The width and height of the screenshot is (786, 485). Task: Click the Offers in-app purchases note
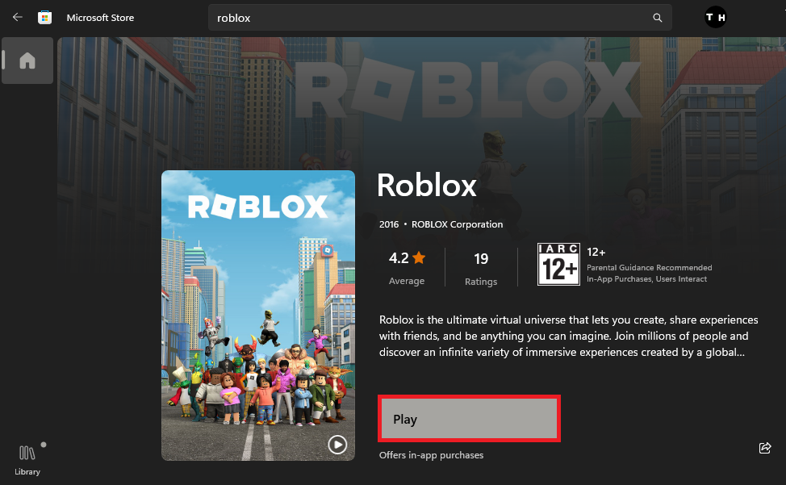[x=431, y=455]
